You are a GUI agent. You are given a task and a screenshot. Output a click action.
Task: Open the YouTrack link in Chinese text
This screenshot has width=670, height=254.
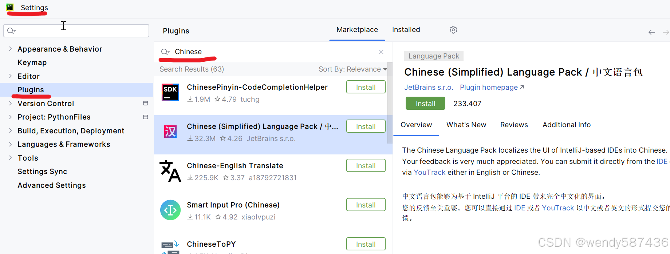[558, 208]
